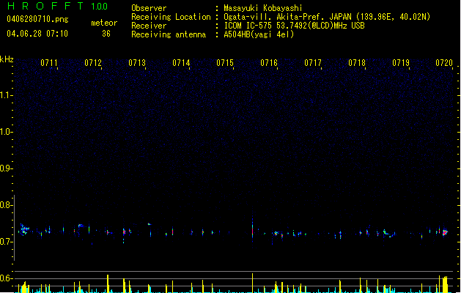
Task: Click the kHz axis unit label
Action: (7, 59)
